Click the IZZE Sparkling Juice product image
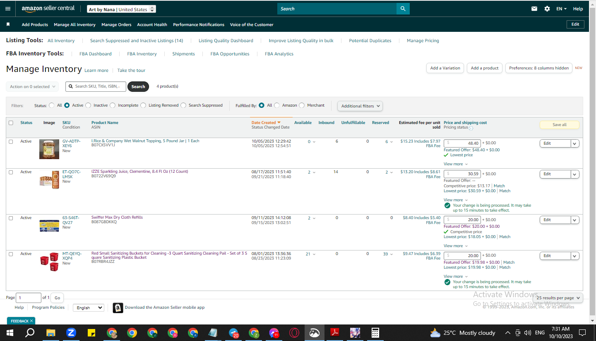 (49, 180)
